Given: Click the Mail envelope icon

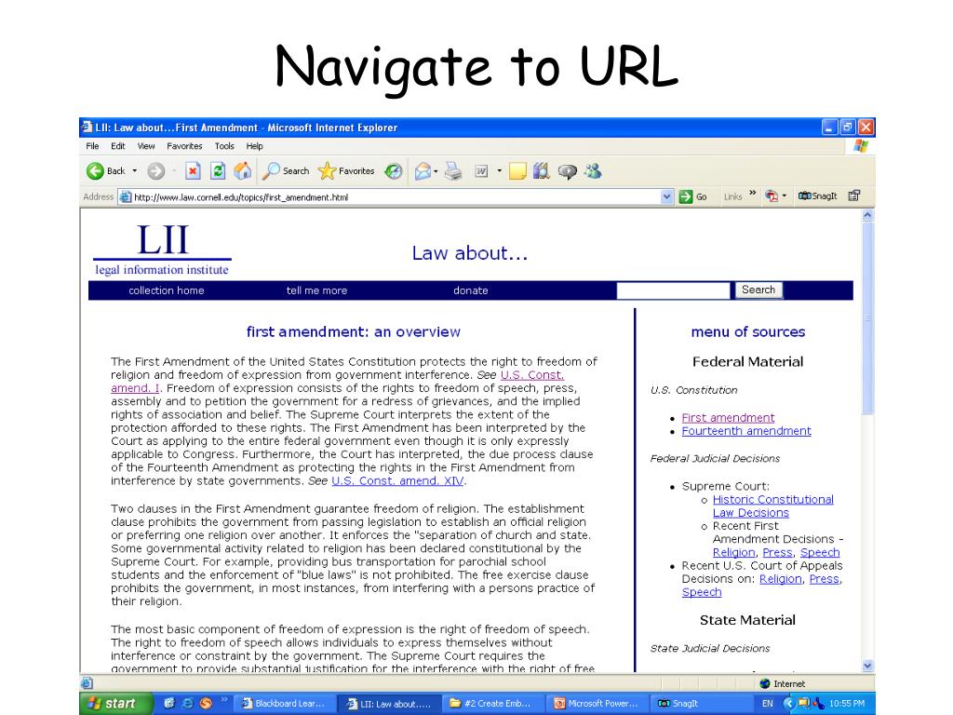Looking at the screenshot, I should tap(423, 171).
